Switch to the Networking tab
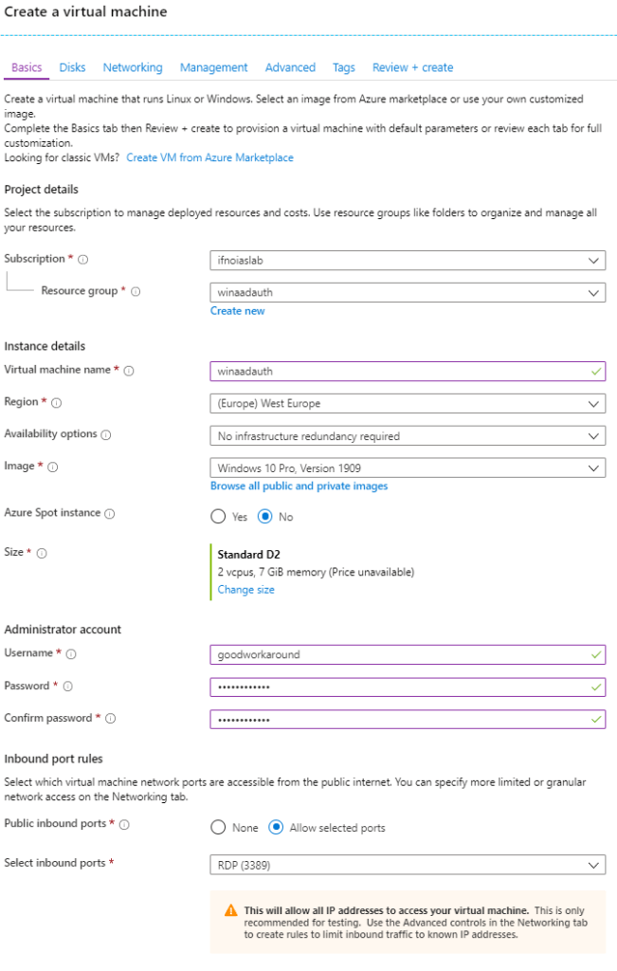The height and width of the screenshot is (971, 617). 133,67
